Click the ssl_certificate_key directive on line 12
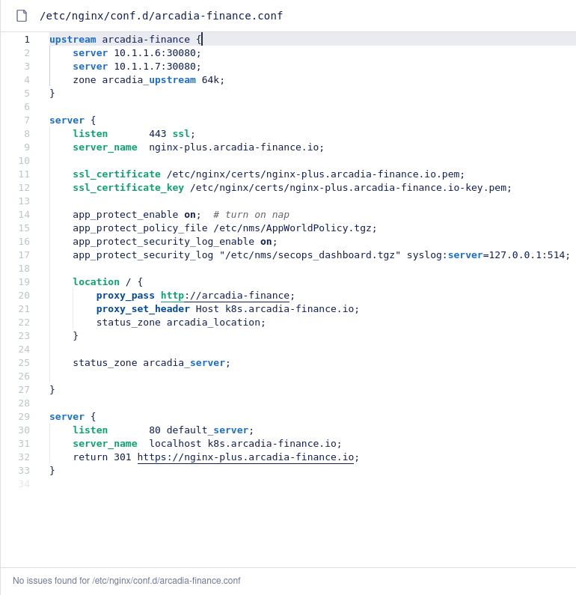 (292, 188)
